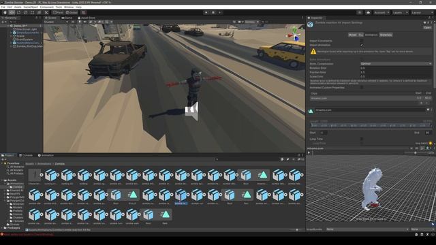Viewport: 436px width, 245px height.
Task: Open the Component menu
Action: [x=47, y=7]
